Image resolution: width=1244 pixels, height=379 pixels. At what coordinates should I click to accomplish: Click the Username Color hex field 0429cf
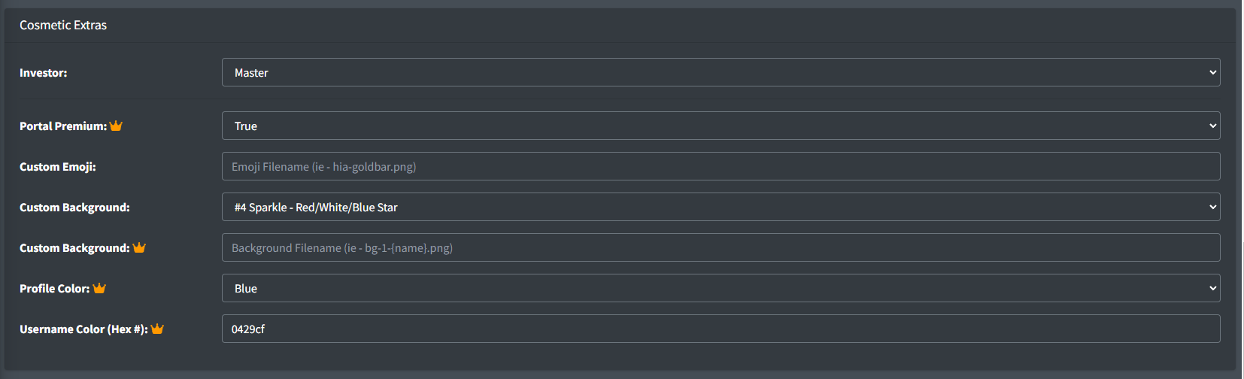pyautogui.click(x=721, y=329)
